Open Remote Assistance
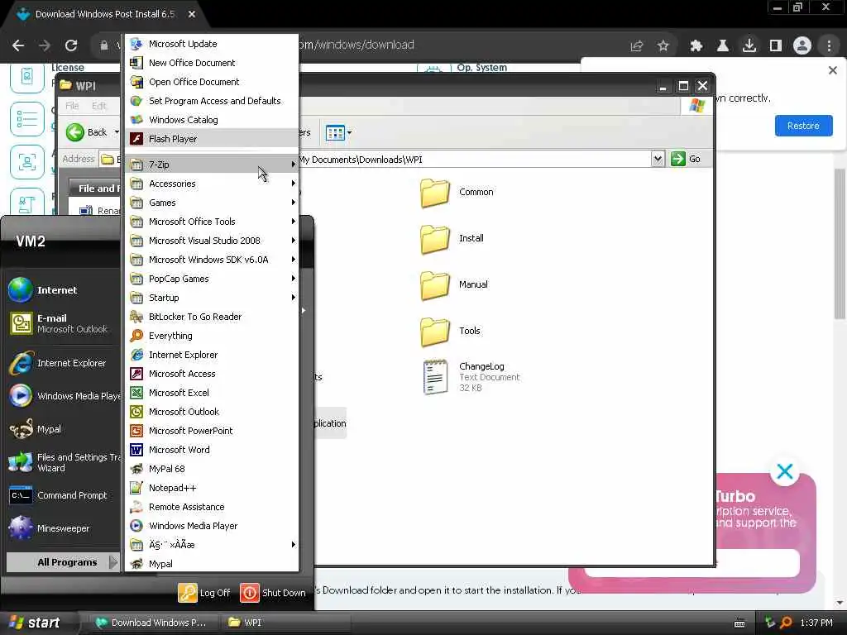 pos(211,507)
